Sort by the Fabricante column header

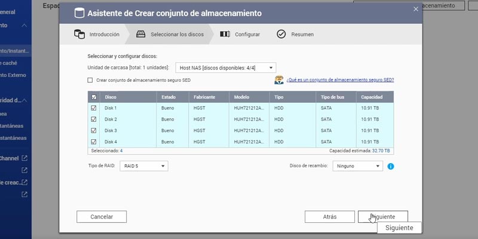[x=209, y=97]
